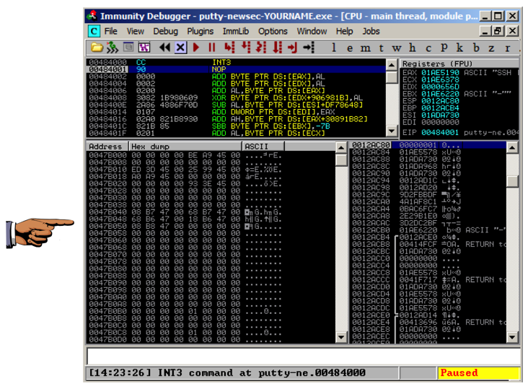Select stack entry 00414FCF RETURN
Viewport: 528px width, 389px height.
click(x=428, y=244)
